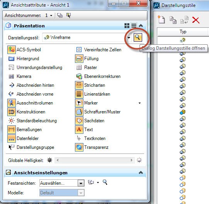Toggle the ACS-Symbol view attribute
The image size is (209, 204).
(12, 50)
